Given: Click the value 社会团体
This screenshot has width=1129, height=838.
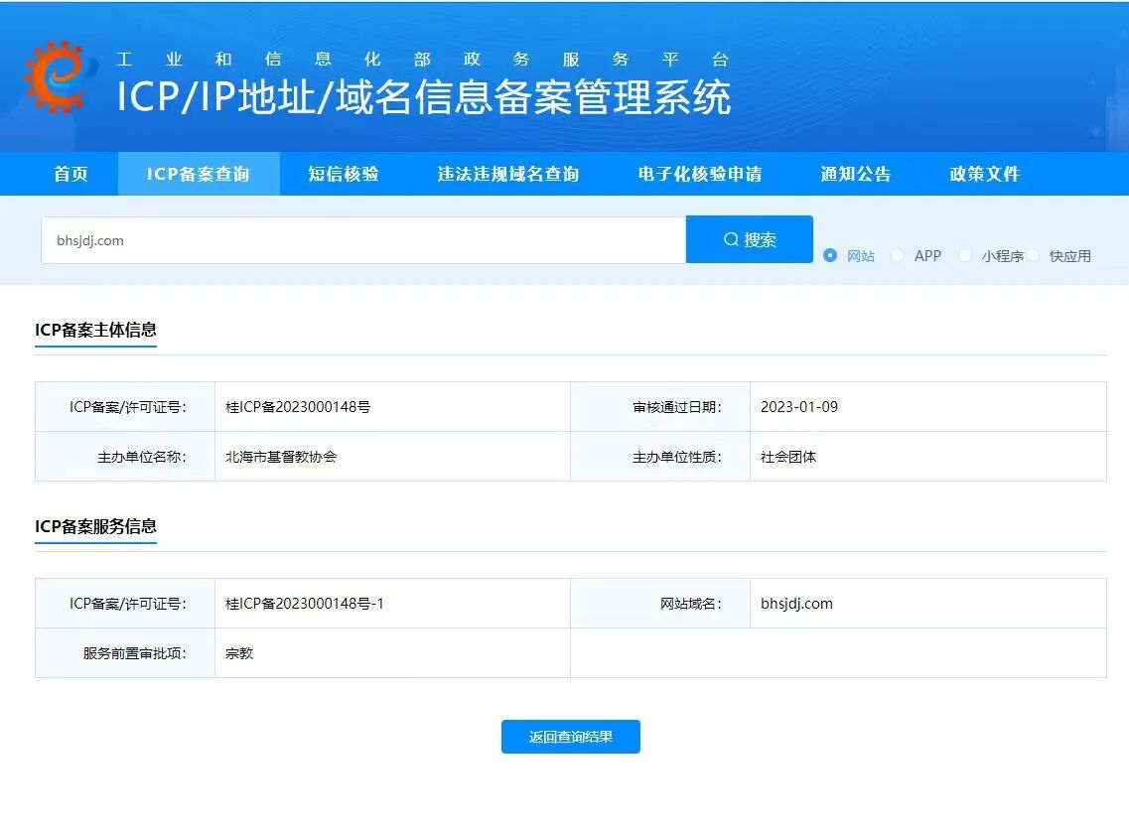Looking at the screenshot, I should 788,457.
